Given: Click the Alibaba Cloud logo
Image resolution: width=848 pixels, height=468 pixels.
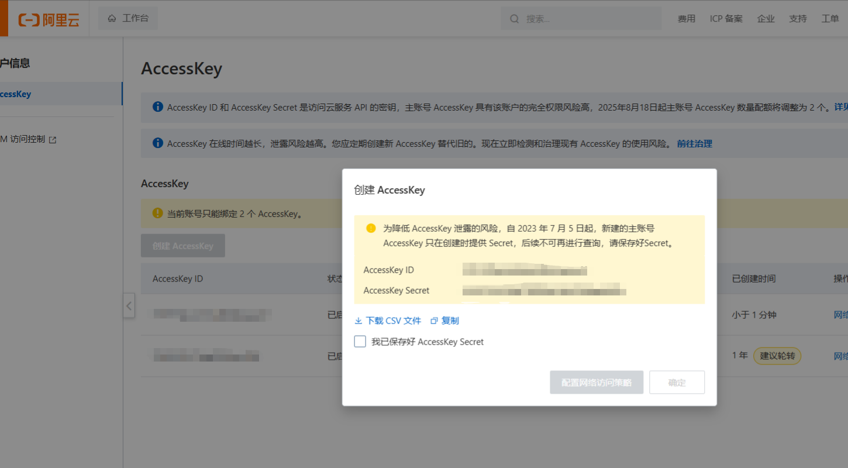Looking at the screenshot, I should (49, 20).
